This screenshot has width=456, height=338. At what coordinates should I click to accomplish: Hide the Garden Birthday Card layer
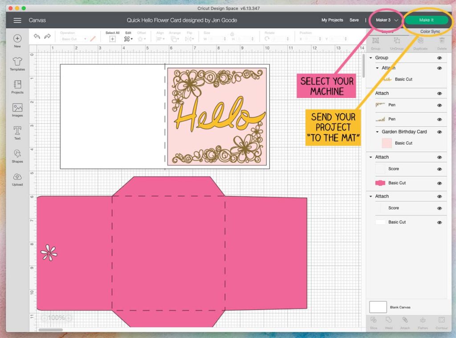tap(439, 132)
